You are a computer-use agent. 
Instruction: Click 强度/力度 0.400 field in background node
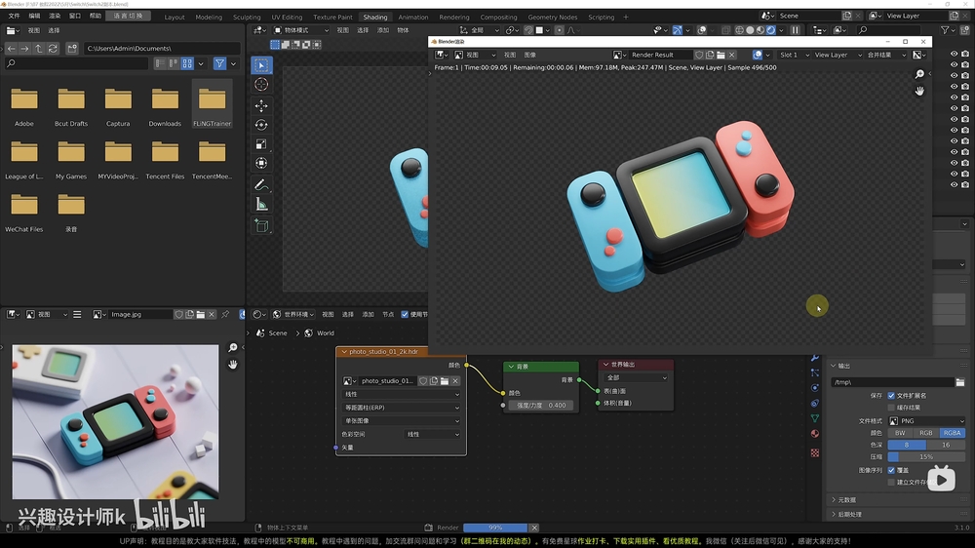540,406
